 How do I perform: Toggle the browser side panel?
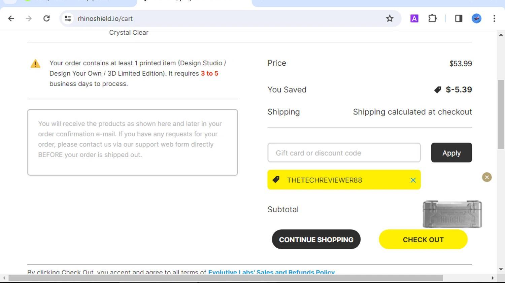point(459,19)
